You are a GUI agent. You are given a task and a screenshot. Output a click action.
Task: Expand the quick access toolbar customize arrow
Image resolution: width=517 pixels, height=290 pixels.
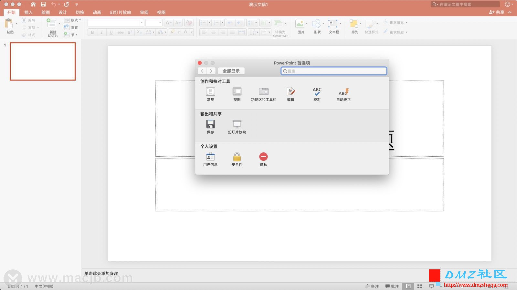pos(77,5)
